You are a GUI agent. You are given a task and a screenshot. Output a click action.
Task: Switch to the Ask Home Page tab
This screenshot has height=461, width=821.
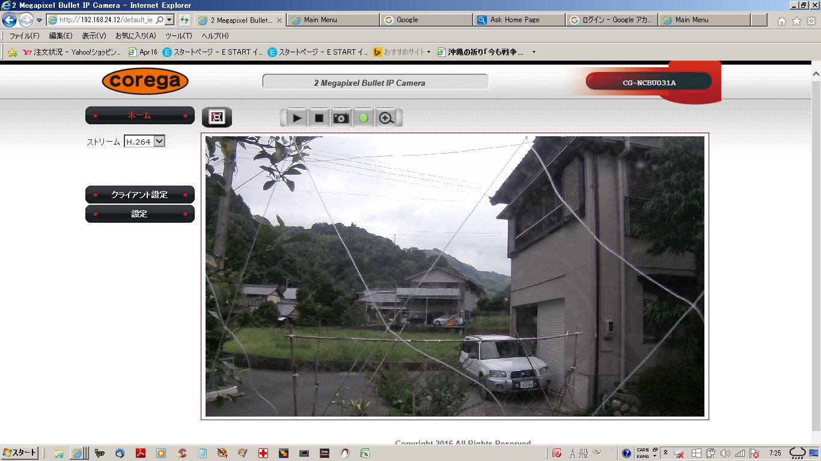tap(519, 20)
